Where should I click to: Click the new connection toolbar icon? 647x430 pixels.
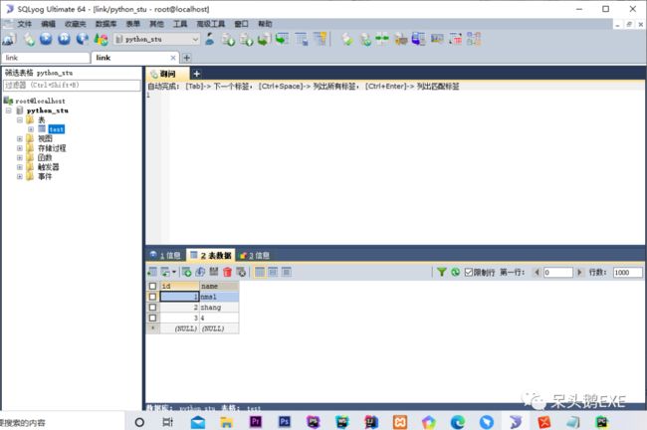point(9,39)
